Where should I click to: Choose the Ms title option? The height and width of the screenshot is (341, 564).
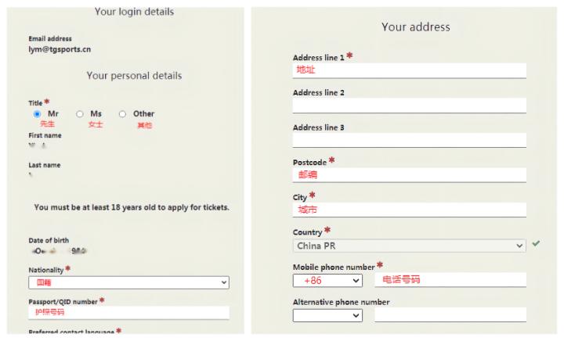click(80, 114)
